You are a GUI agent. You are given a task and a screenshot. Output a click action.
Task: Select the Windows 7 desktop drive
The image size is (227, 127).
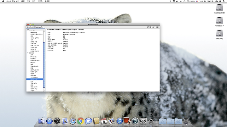(x=219, y=20)
